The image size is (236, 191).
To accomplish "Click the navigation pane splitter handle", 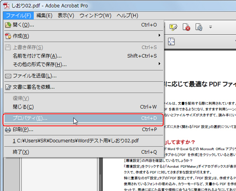I will click(100, 183).
